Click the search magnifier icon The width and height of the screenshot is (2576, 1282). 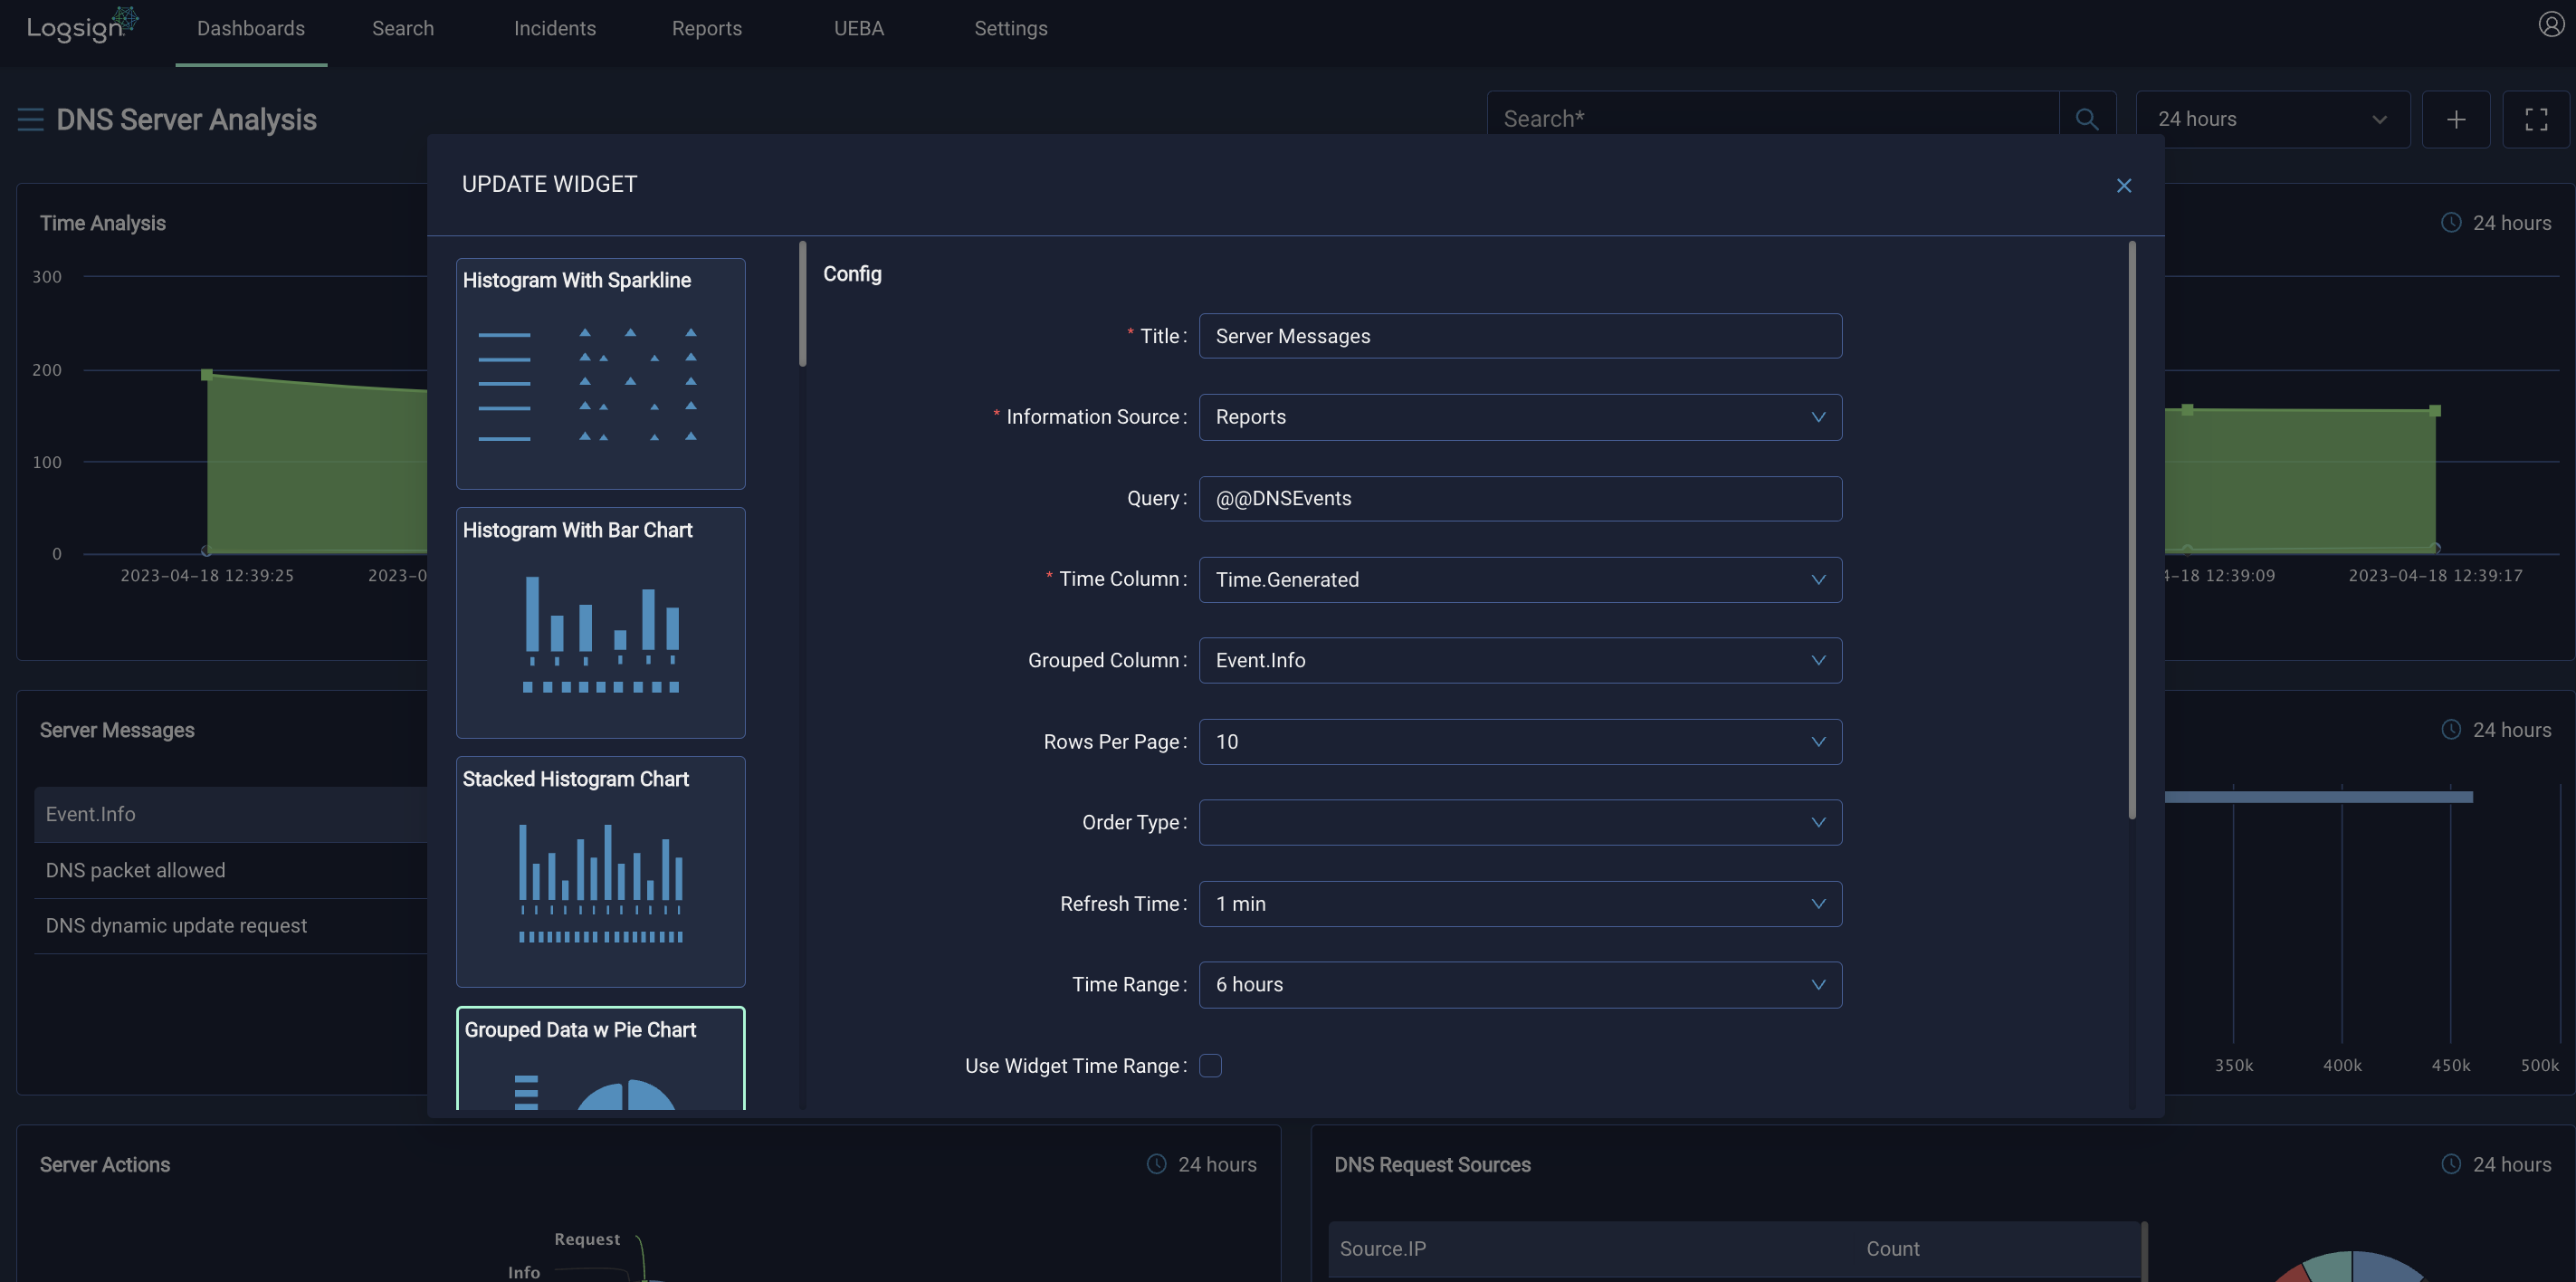click(2087, 119)
